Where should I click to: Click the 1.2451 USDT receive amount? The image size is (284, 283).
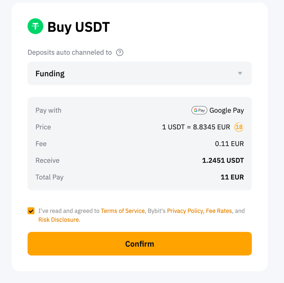coord(223,160)
